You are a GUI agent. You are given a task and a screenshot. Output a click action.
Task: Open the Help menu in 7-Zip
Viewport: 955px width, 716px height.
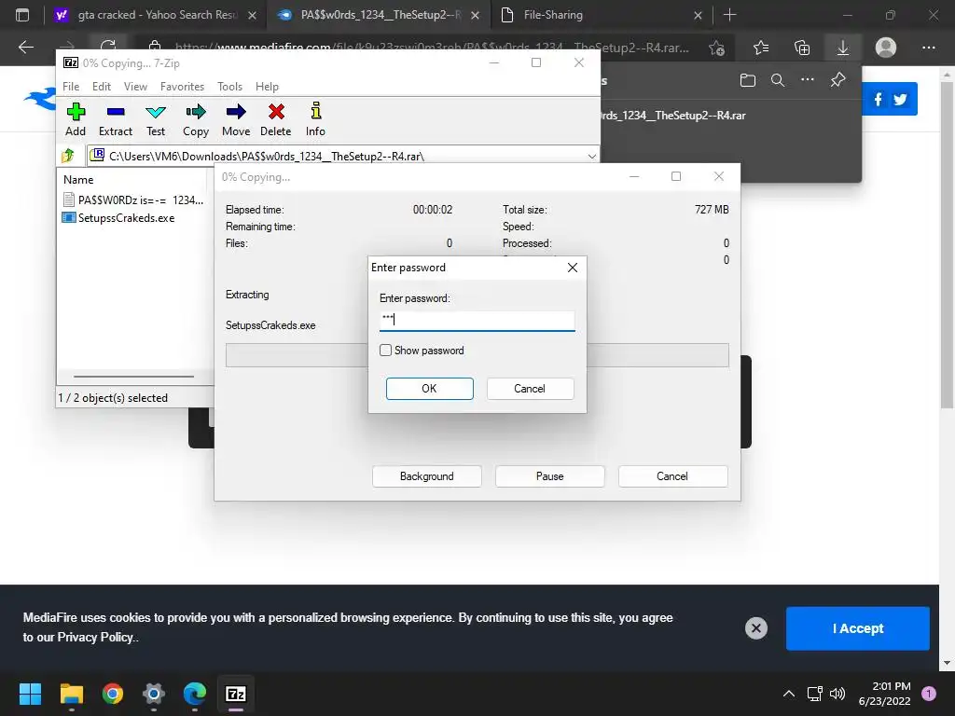(x=267, y=87)
